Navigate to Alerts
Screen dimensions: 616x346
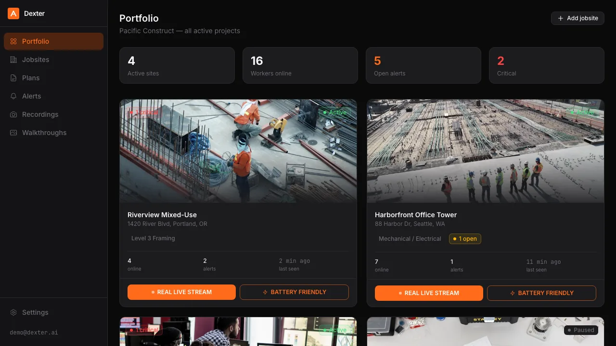pyautogui.click(x=54, y=96)
